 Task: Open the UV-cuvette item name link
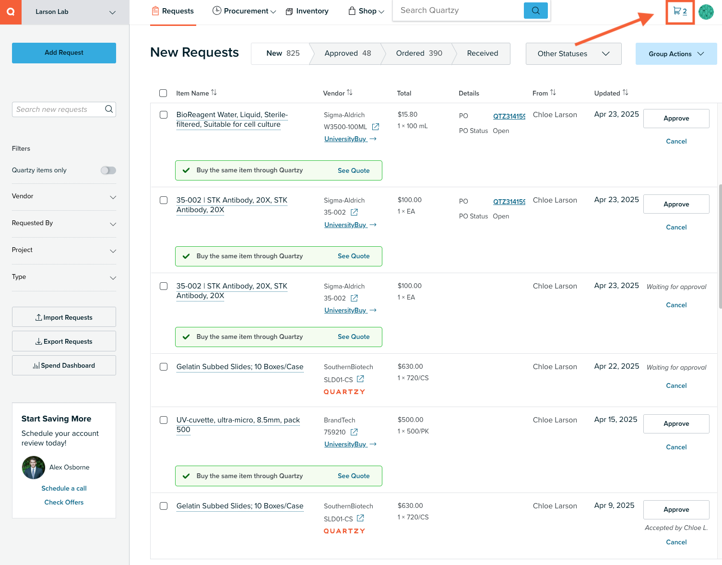point(238,425)
